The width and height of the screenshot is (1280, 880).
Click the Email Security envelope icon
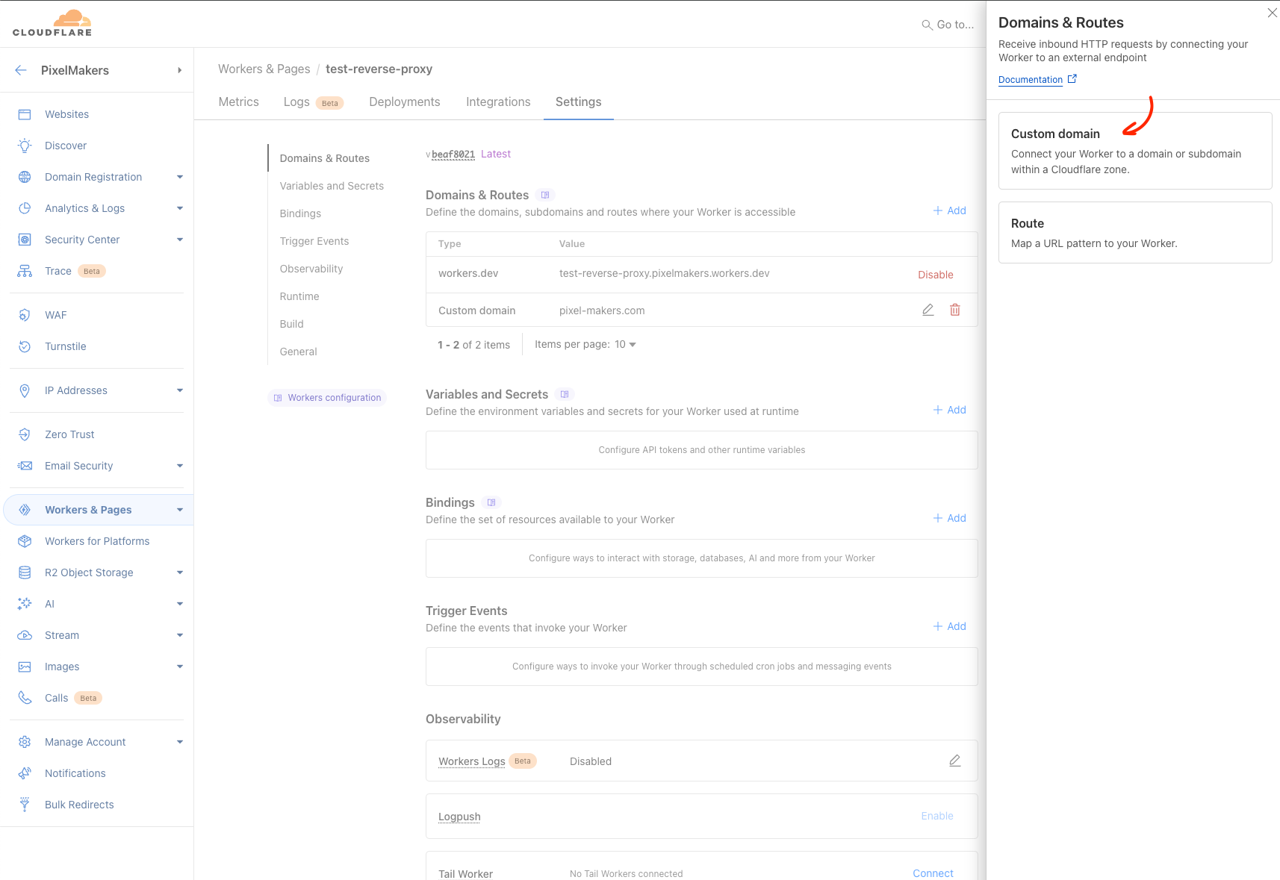click(x=25, y=466)
